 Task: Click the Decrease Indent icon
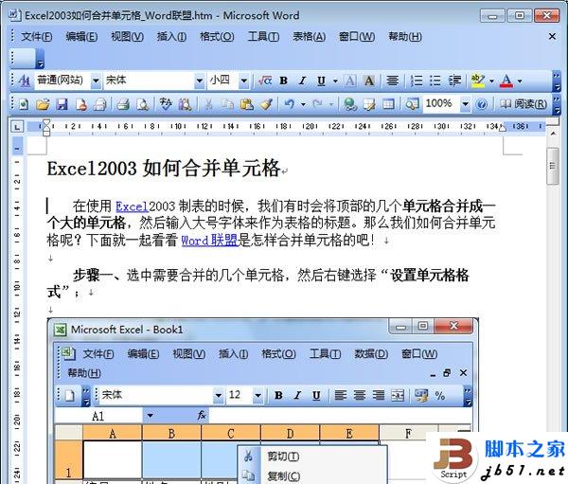tap(455, 81)
